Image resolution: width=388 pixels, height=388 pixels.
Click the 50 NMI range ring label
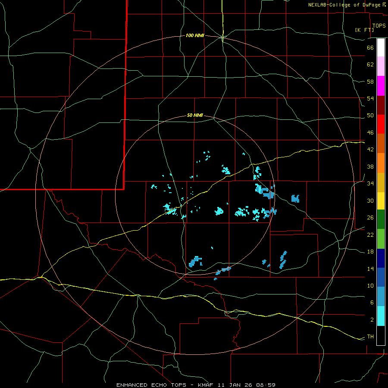tap(195, 116)
